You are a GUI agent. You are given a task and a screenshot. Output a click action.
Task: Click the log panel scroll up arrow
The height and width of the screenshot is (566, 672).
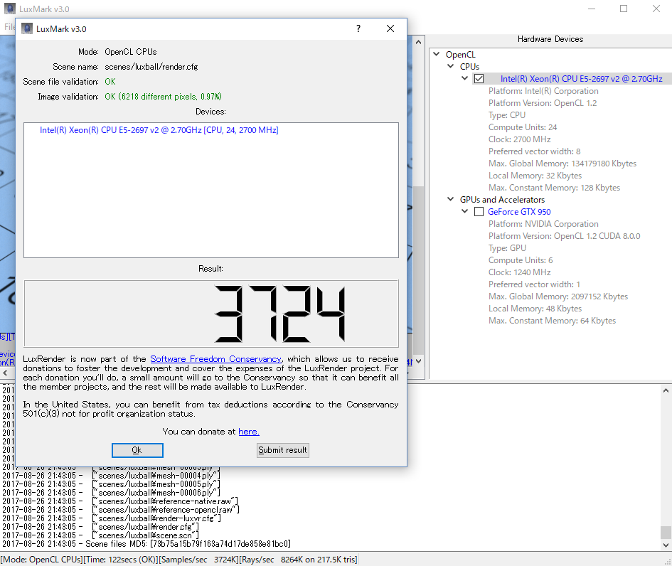[665, 390]
